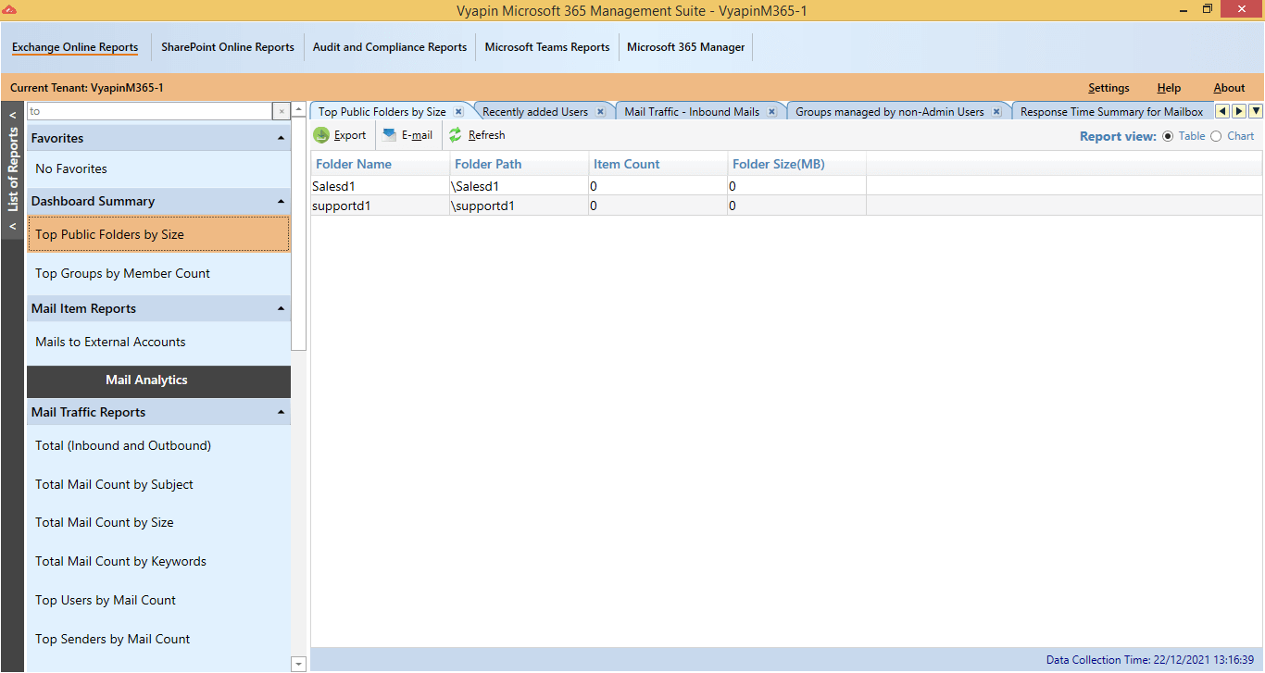Open Total Mail Count by Size report
The image size is (1265, 673).
coord(158,522)
